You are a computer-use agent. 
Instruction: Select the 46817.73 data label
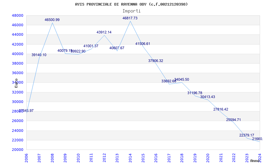point(130,18)
